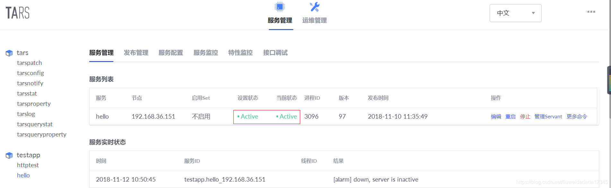Open the *** user menu
This screenshot has height=188, width=611.
[591, 12]
